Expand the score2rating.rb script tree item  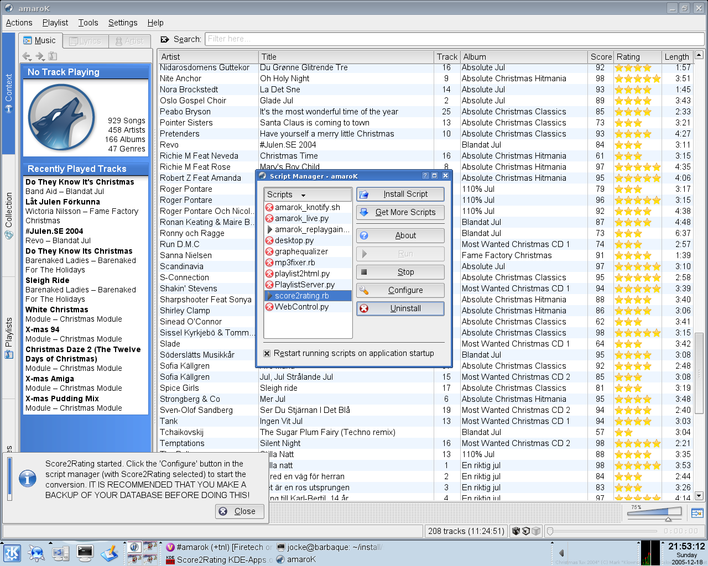point(269,296)
